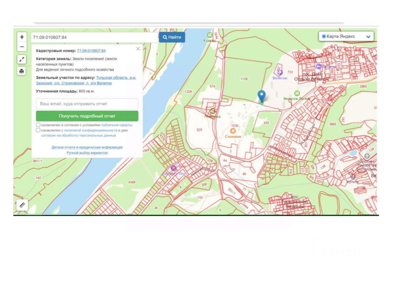
Task: Click parcel labeled 576 on map
Action: pos(212,86)
